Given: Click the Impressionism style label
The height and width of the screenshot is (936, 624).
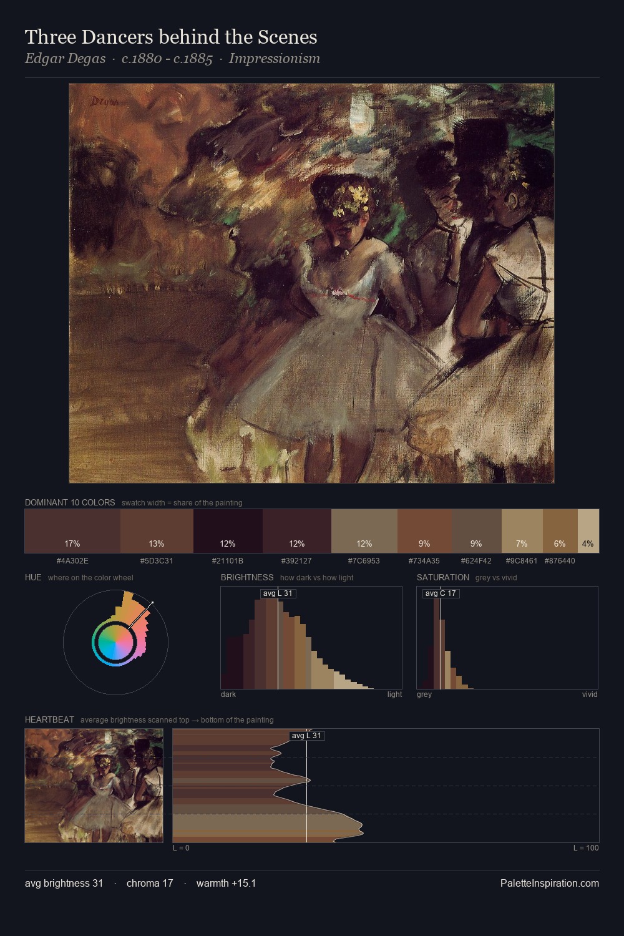Looking at the screenshot, I should click(275, 59).
